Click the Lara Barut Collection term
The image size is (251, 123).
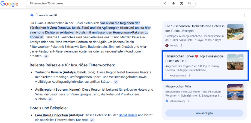tap(52, 115)
